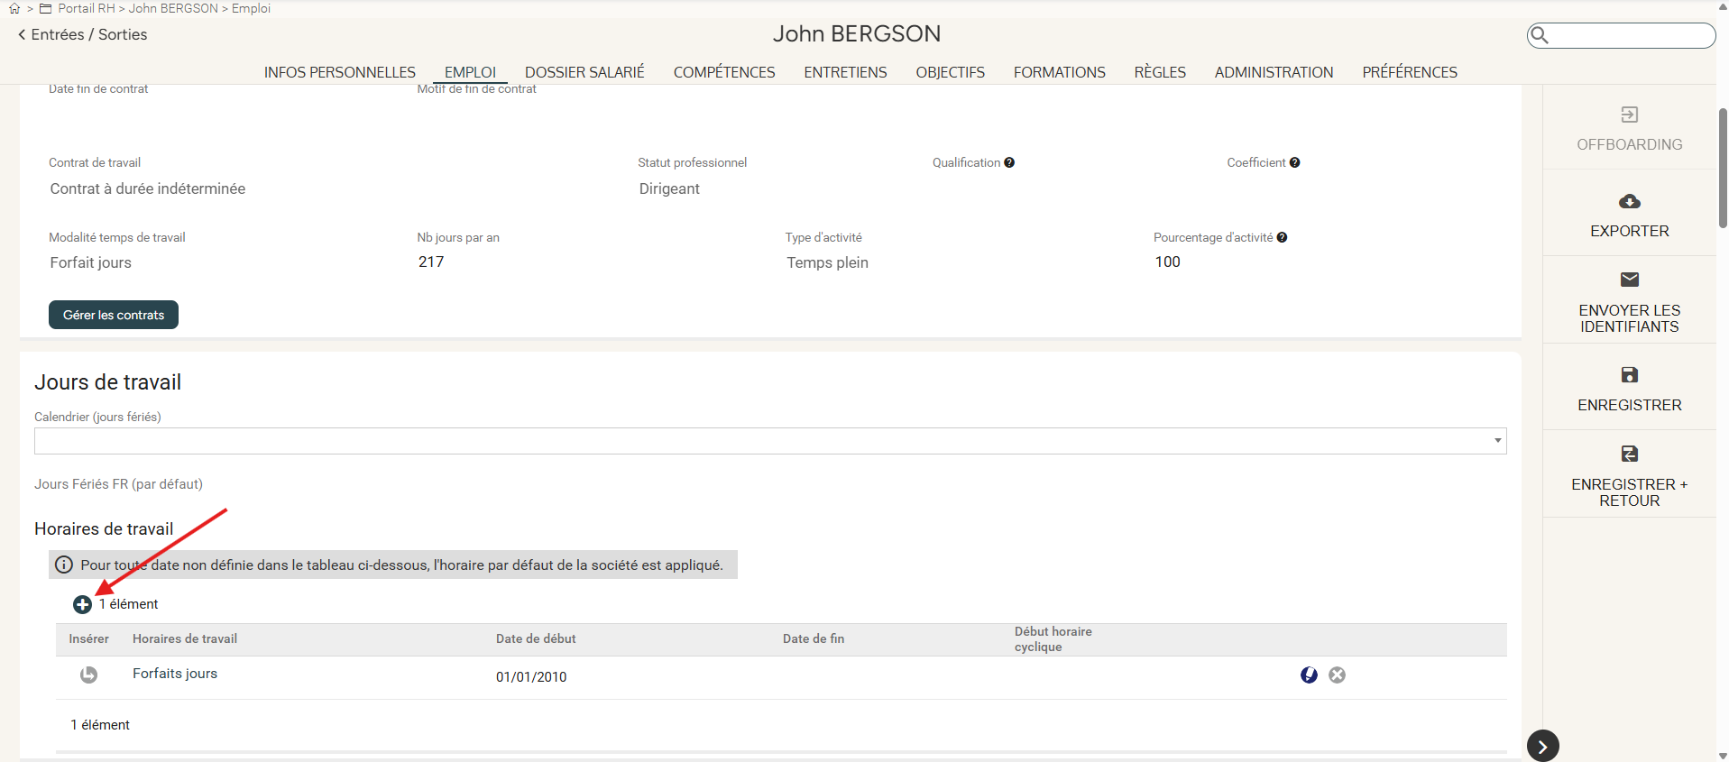Click the envelope icon to send identifiers

tap(1629, 280)
